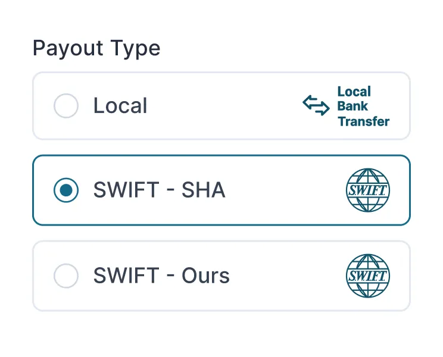Click the word 'Ours' in the last option
The image size is (443, 357).
(x=205, y=275)
